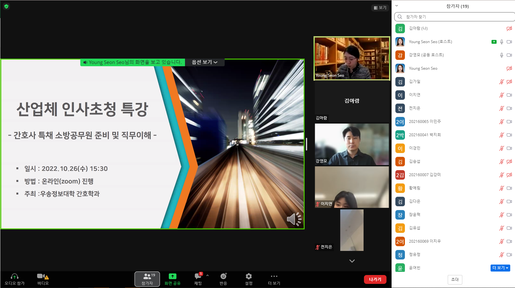Image resolution: width=515 pixels, height=288 pixels.
Task: Click the 전지은 video tile
Action: click(x=352, y=230)
